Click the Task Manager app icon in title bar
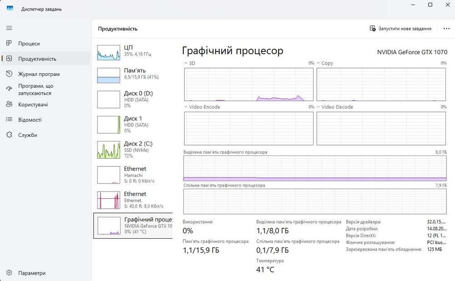This screenshot has height=281, width=455. [10, 8]
